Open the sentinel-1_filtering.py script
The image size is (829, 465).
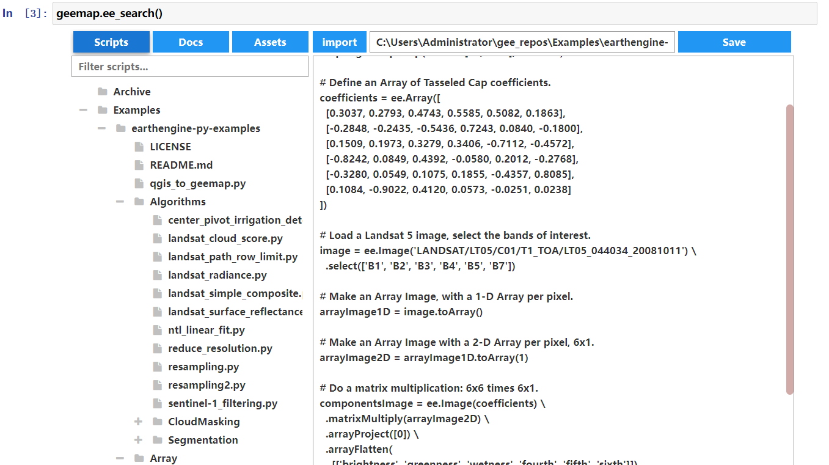click(x=223, y=403)
